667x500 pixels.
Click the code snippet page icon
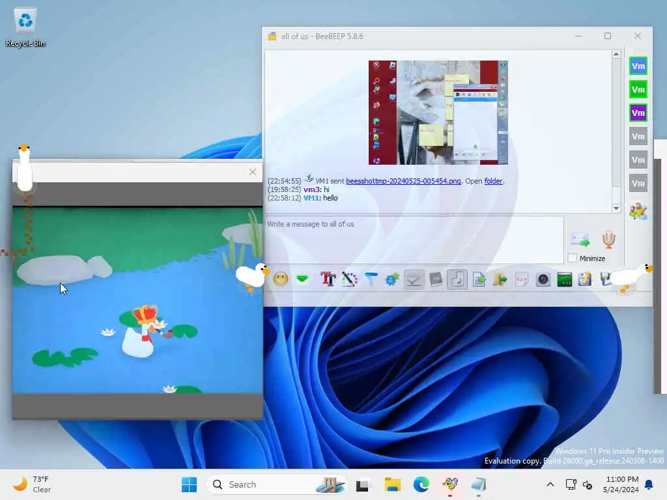tap(522, 279)
